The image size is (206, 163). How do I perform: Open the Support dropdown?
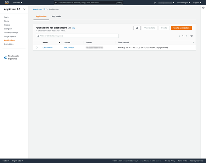coord(197,3)
